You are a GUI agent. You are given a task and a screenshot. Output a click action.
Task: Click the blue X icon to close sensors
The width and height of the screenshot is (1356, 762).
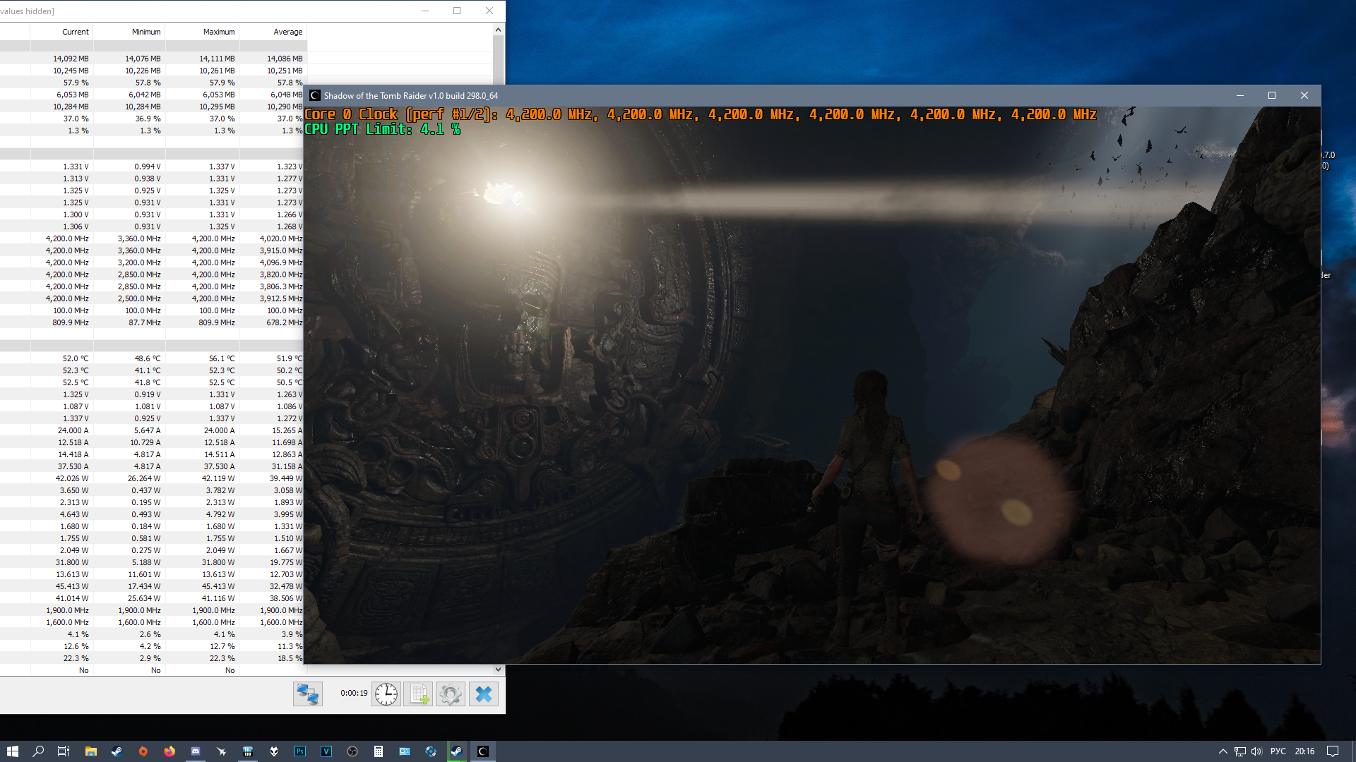point(484,694)
